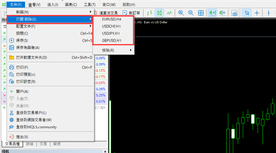Zoom out of the chart
Image resolution: width=276 pixels, height=153 pixels.
pyautogui.click(x=191, y=13)
